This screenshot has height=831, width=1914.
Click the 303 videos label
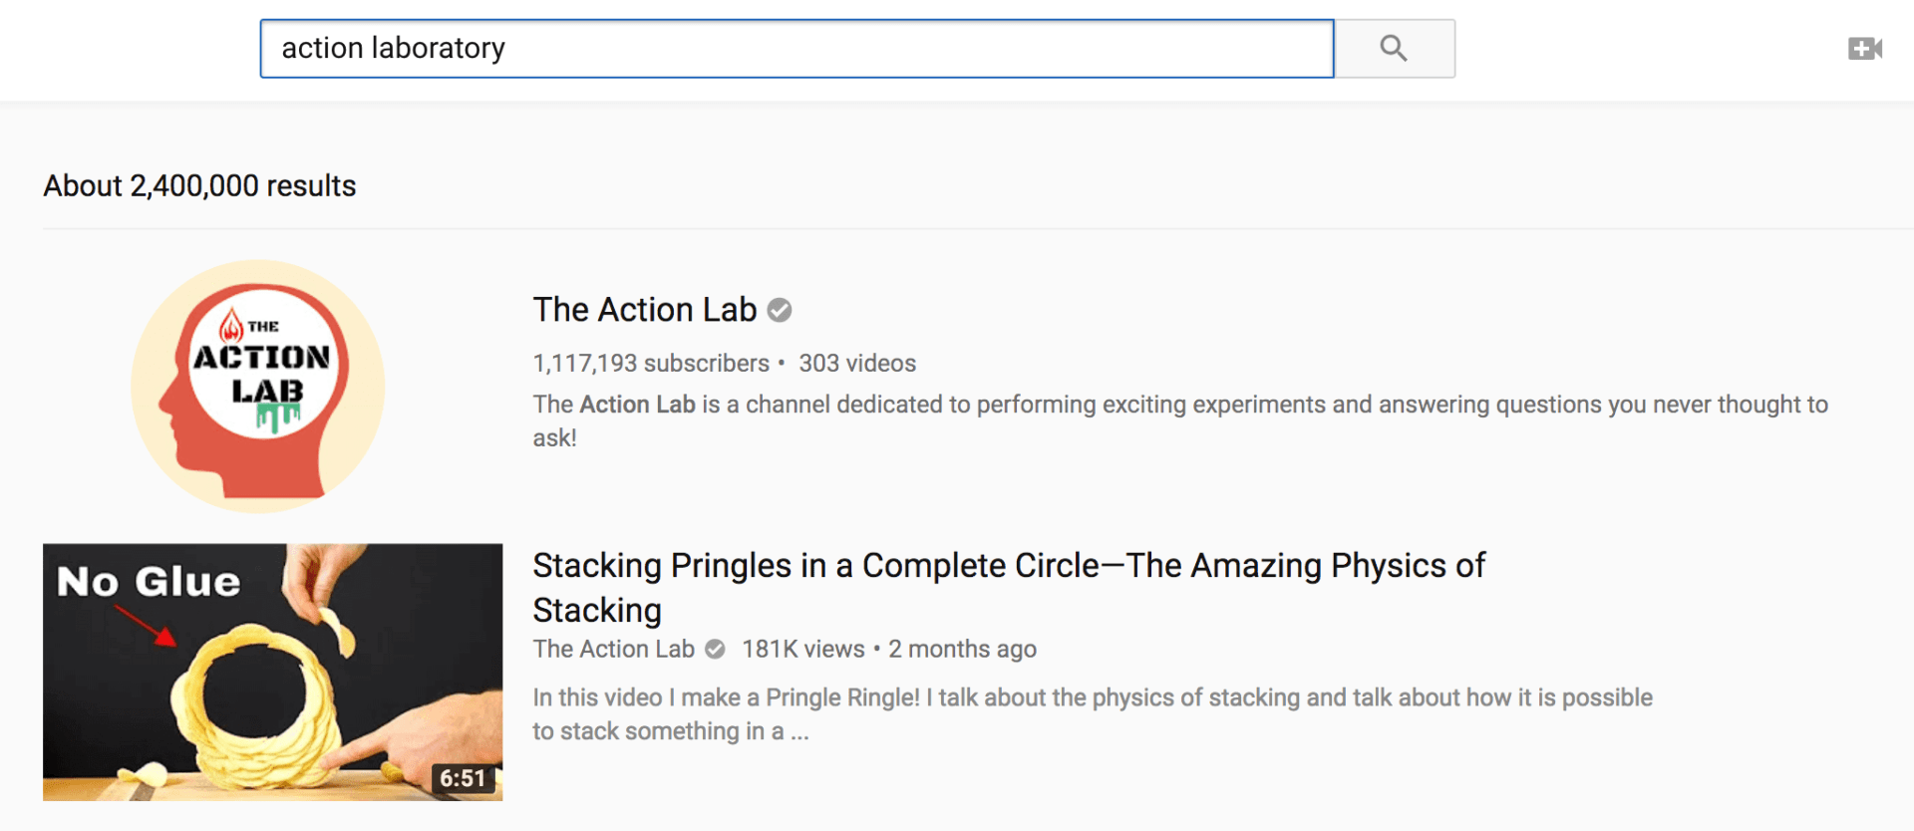[856, 364]
